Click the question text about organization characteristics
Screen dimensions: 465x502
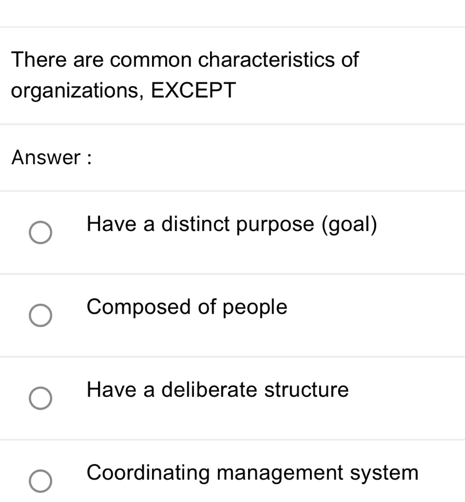tap(185, 74)
